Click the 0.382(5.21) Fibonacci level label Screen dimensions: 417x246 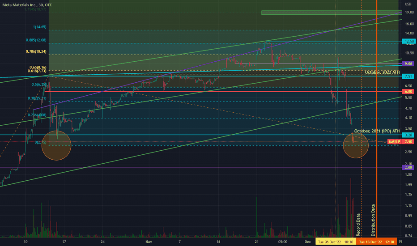pyautogui.click(x=37, y=98)
